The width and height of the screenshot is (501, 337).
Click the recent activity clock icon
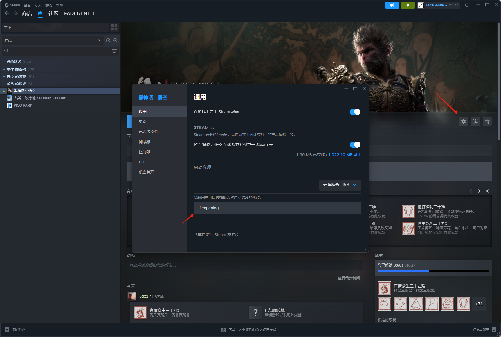point(108,40)
